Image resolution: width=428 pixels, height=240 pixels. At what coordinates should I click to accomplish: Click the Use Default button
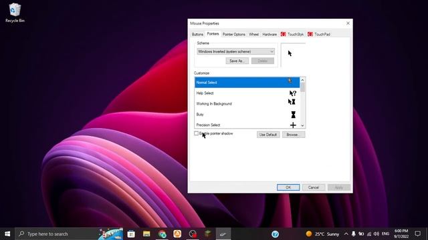tap(268, 135)
